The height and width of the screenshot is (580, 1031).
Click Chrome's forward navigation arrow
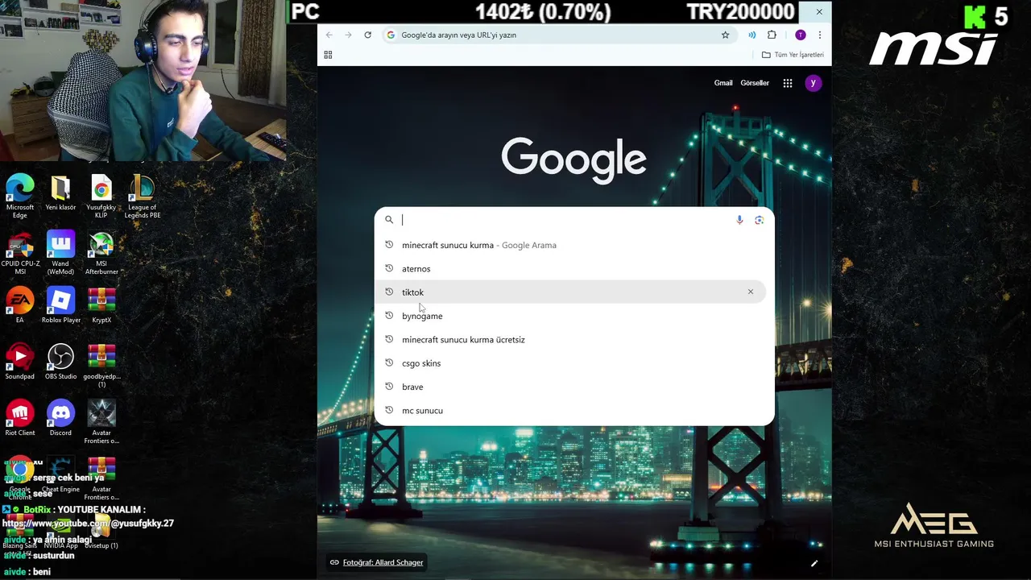pos(348,35)
